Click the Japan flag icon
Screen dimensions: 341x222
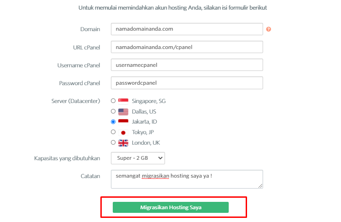[123, 132]
